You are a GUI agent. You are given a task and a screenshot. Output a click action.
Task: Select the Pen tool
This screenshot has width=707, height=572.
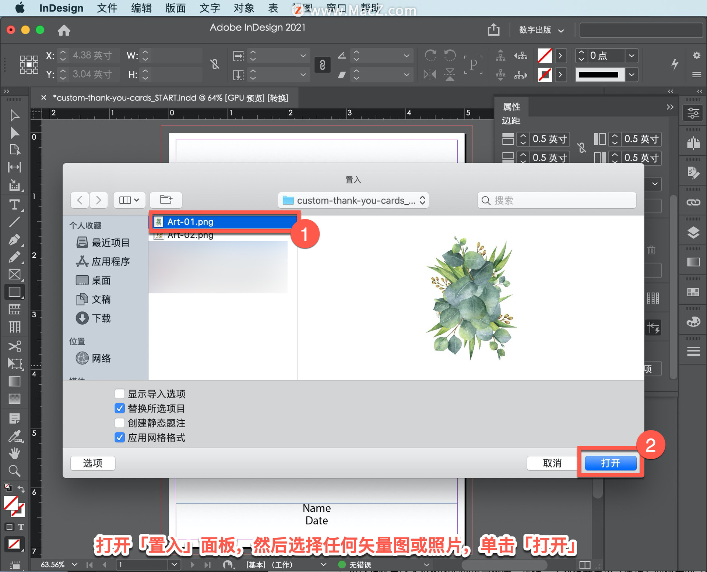coord(14,240)
